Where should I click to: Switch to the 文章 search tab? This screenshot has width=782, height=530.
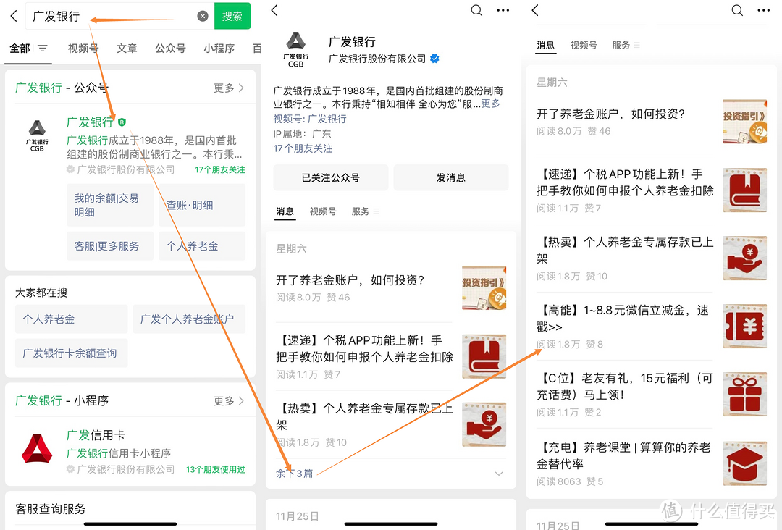click(x=127, y=49)
